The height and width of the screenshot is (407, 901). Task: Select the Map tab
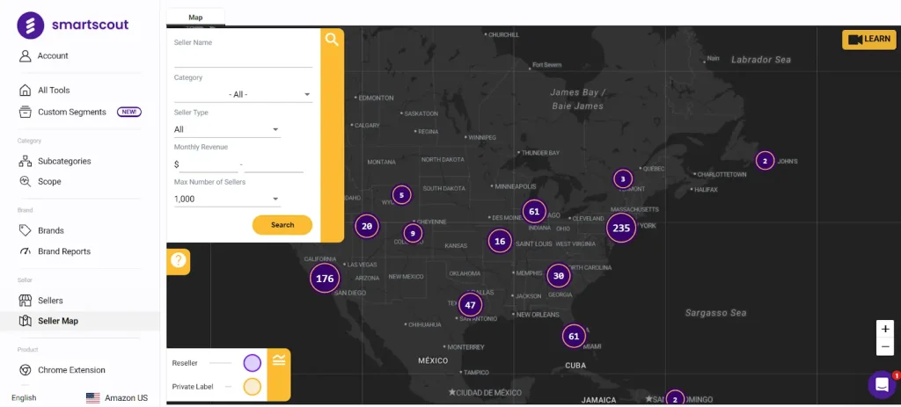(195, 17)
